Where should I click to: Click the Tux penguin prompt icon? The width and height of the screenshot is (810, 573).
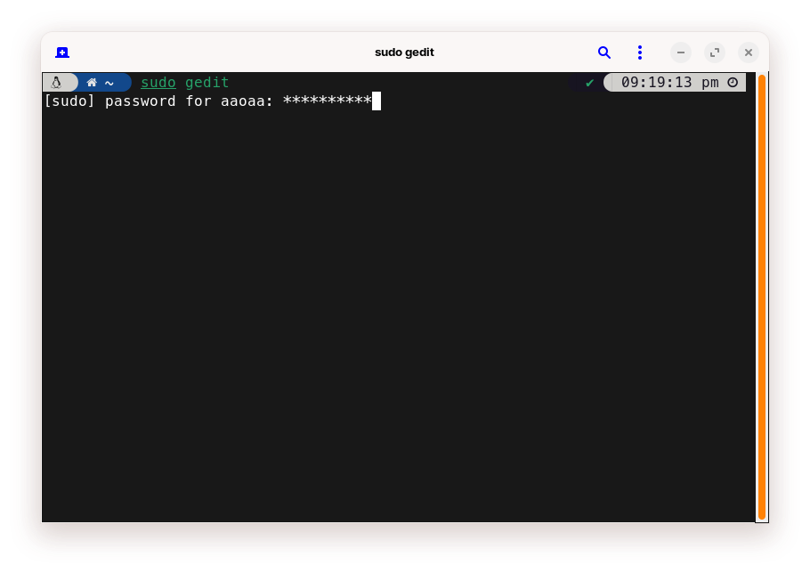click(56, 83)
